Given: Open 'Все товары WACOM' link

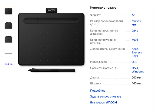Looking at the screenshot, I should tap(103, 102).
